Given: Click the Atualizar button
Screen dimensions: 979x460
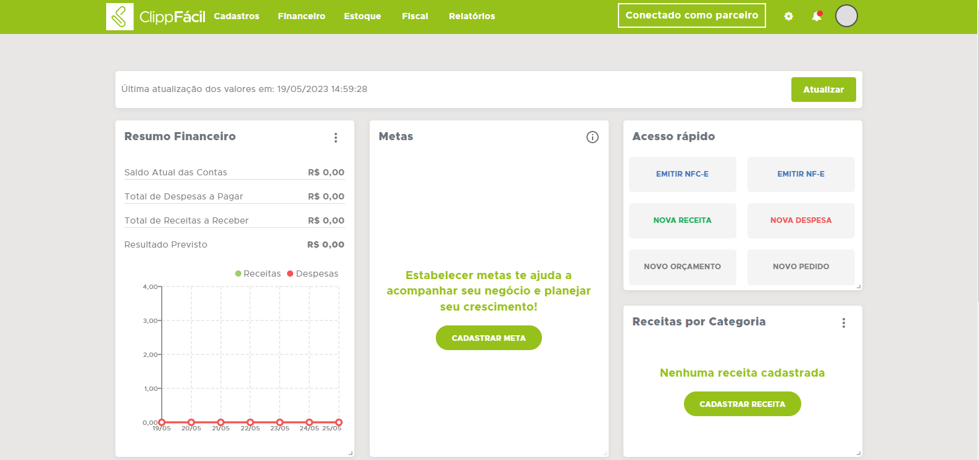Looking at the screenshot, I should coord(823,90).
